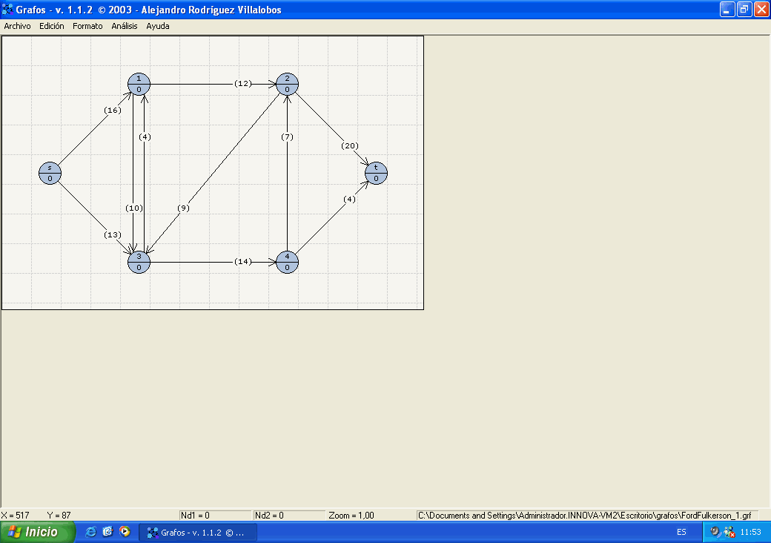
Task: Click the Inicio start button
Action: pos(38,532)
